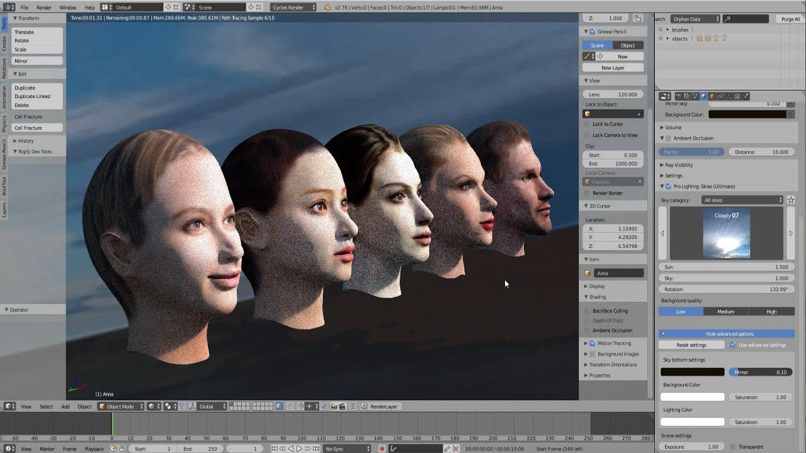Open the Object Mode dropdown
Screen dimensions: 806x453
121,406
